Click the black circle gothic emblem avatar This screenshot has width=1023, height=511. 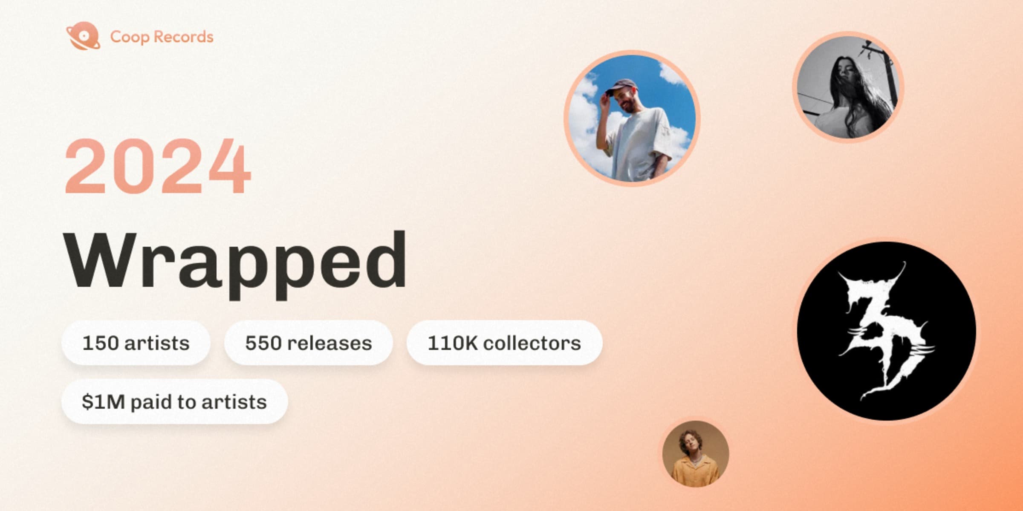(x=887, y=331)
